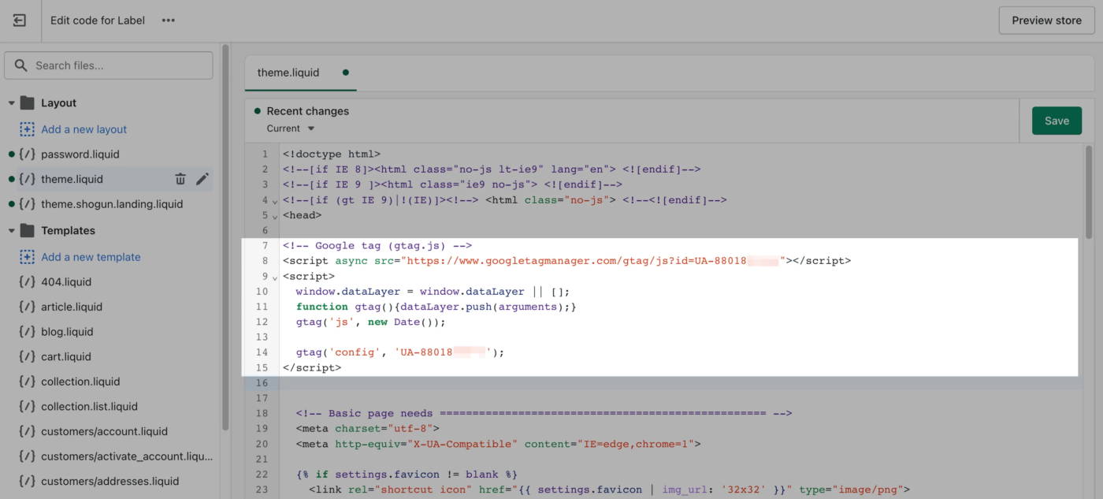Open password.liquid file
This screenshot has height=499, width=1103.
tap(80, 155)
